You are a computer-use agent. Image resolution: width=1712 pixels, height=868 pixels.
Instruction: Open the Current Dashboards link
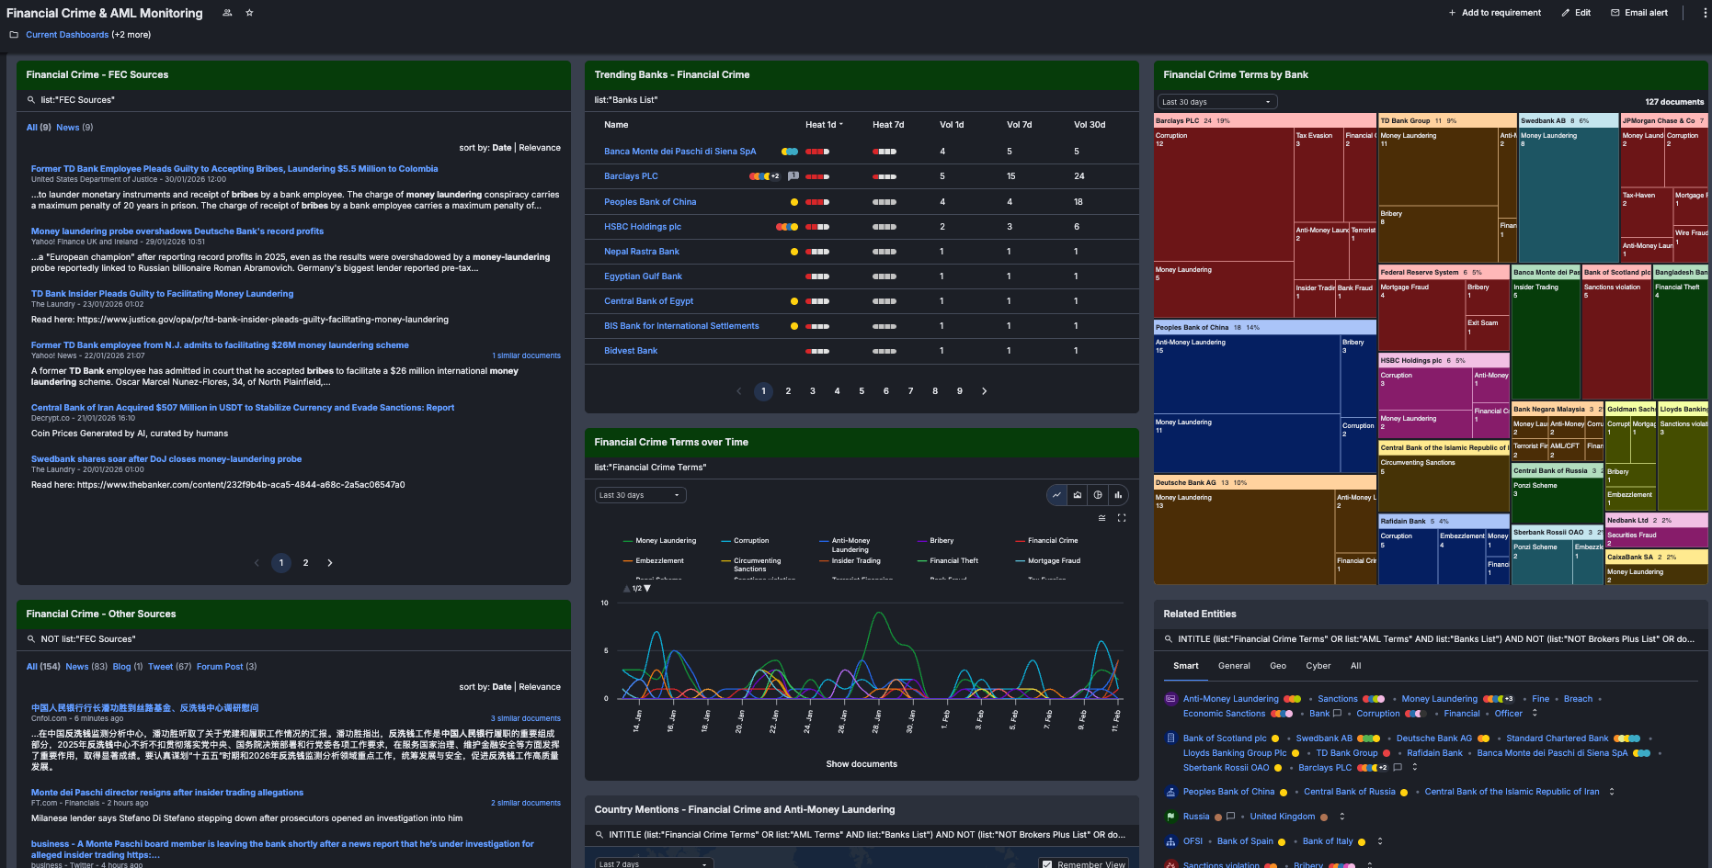(67, 35)
